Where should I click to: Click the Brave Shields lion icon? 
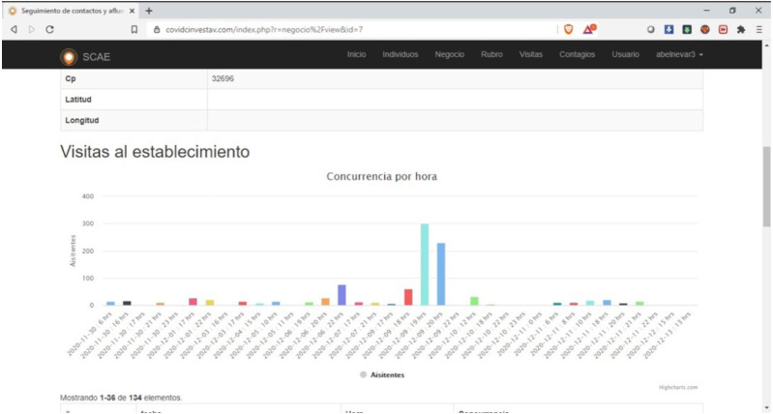[x=569, y=30]
